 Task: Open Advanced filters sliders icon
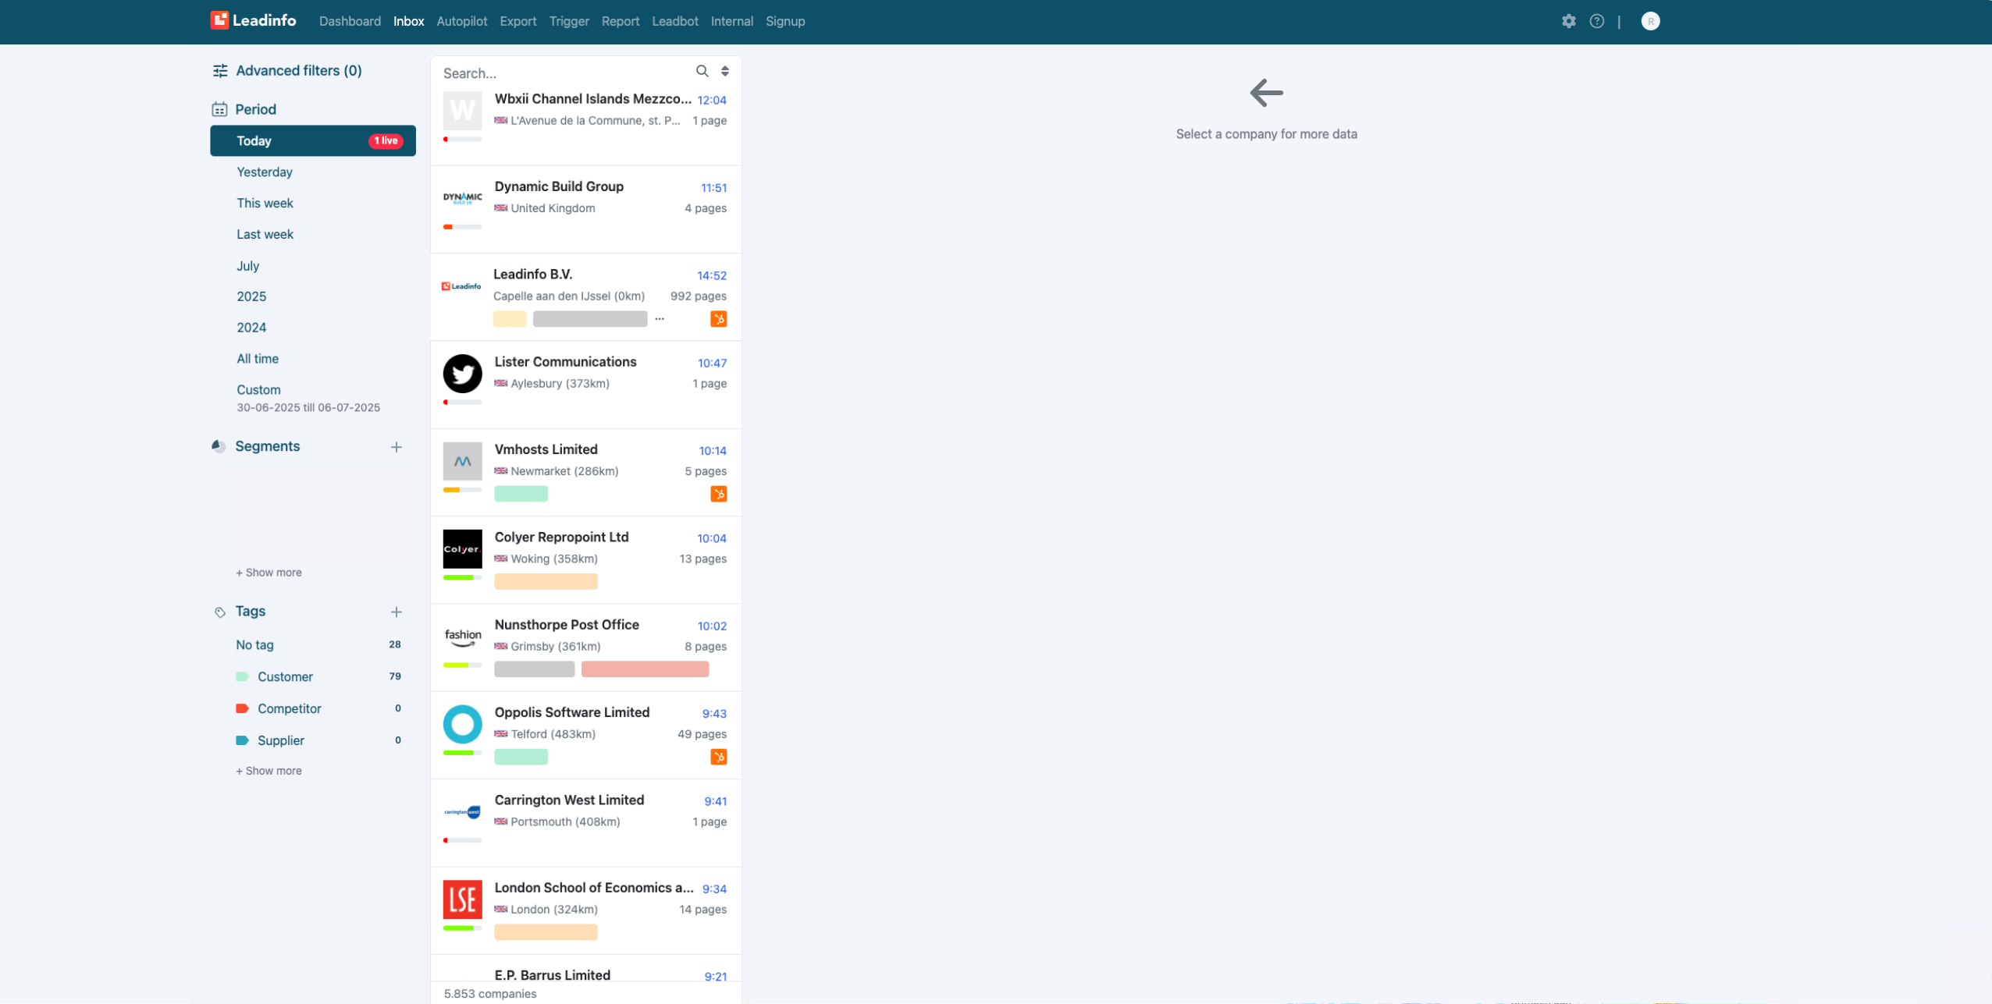(220, 71)
